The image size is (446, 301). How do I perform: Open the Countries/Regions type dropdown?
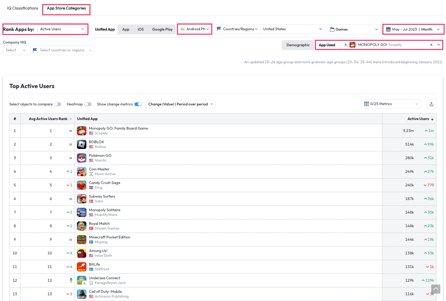(x=237, y=29)
